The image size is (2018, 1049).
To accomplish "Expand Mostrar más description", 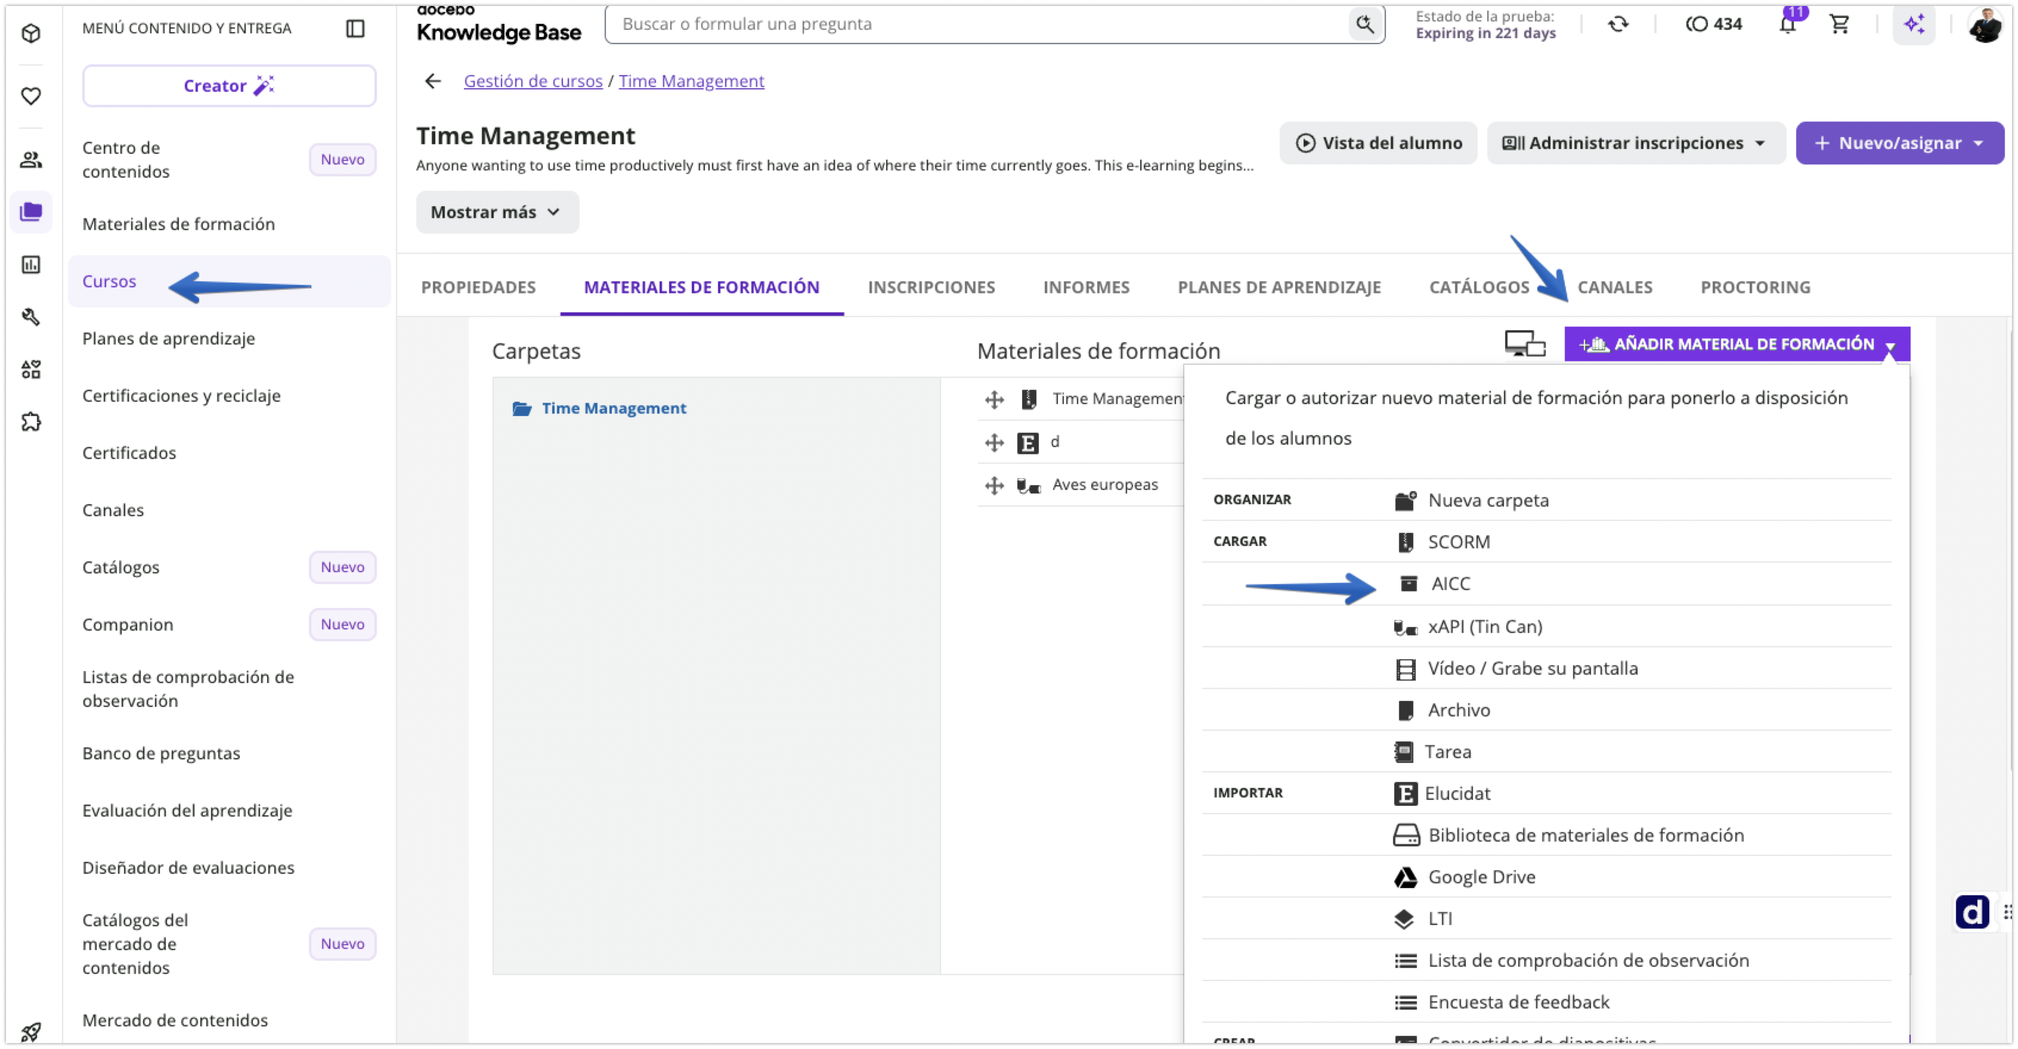I will 497,212.
